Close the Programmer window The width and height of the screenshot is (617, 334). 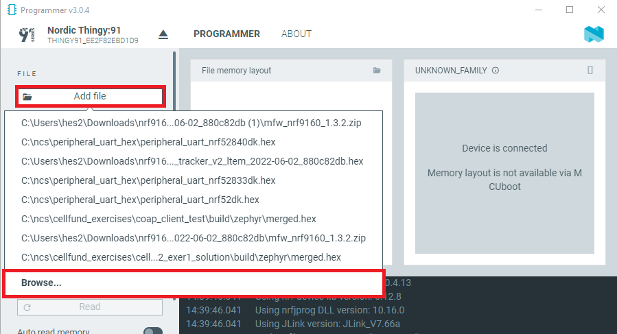coord(601,10)
